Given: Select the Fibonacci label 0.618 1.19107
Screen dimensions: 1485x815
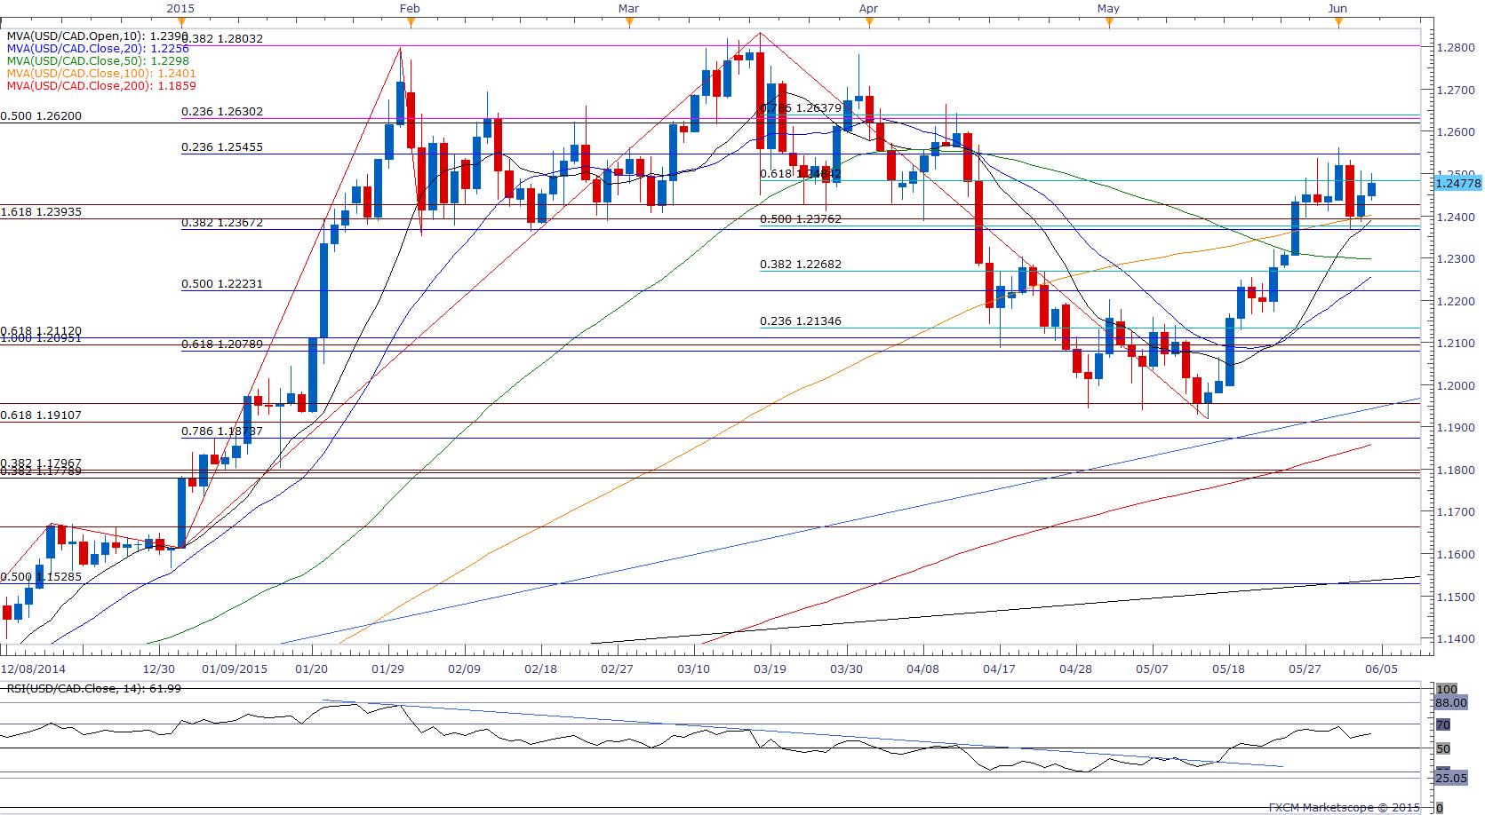Looking at the screenshot, I should [41, 415].
